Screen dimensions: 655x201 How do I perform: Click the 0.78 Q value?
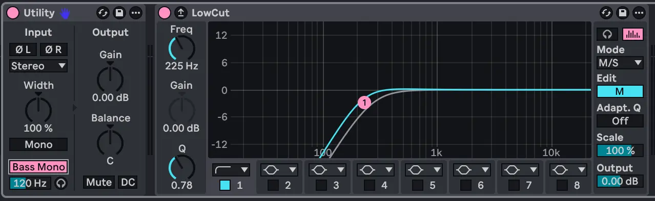(181, 186)
